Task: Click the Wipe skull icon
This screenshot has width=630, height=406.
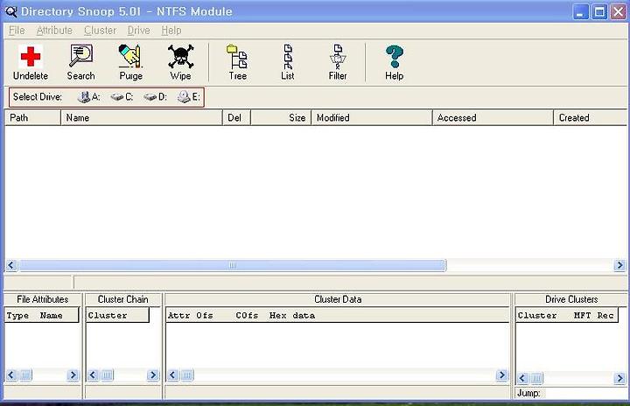Action: [180, 56]
